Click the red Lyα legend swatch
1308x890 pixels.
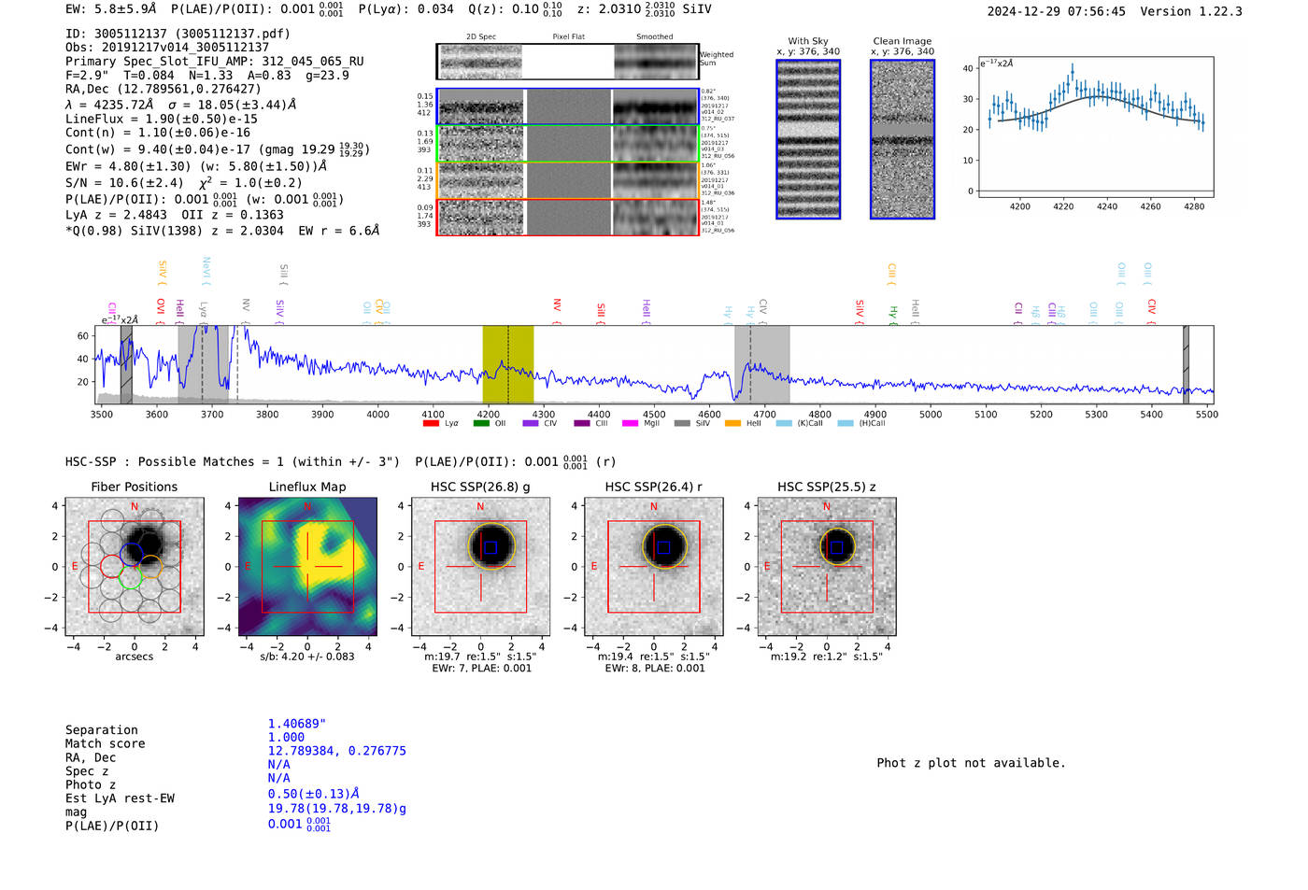click(431, 423)
